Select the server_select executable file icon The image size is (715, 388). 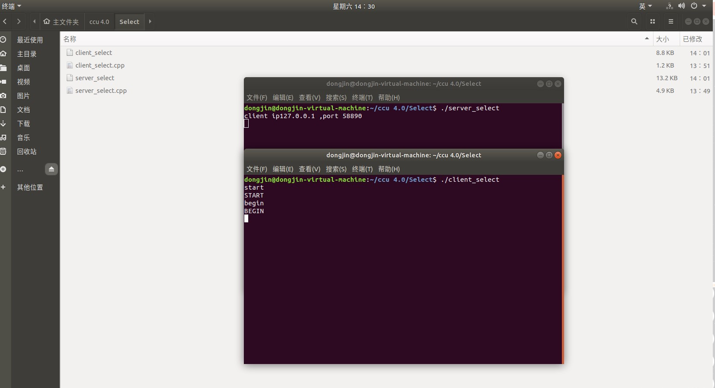tap(69, 78)
